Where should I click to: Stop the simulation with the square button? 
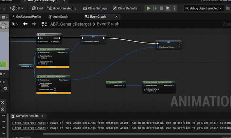(161, 8)
